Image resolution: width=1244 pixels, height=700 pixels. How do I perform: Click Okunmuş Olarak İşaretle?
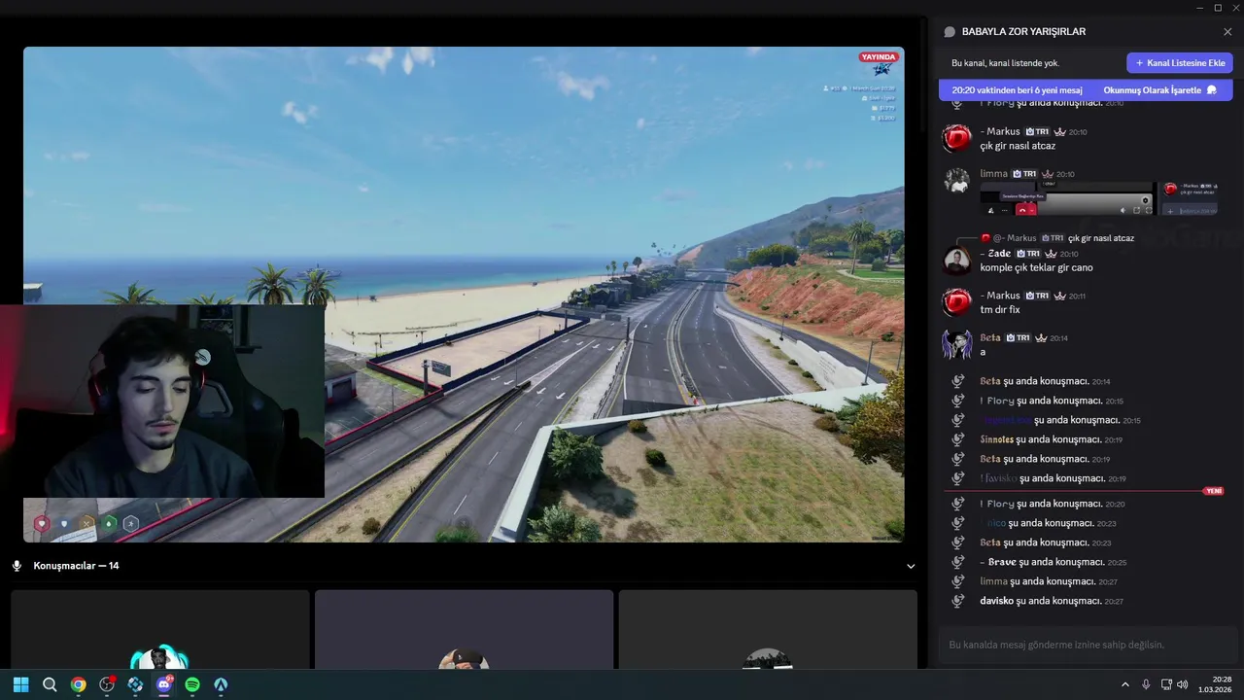1159,90
